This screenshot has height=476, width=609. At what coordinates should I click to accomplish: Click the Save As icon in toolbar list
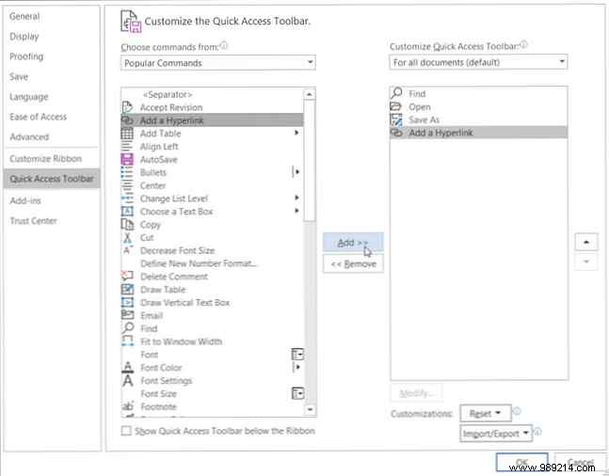tap(396, 119)
